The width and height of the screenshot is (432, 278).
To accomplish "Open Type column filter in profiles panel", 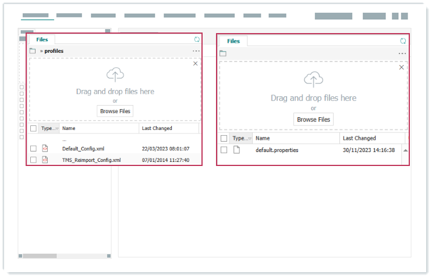I will tap(56, 128).
